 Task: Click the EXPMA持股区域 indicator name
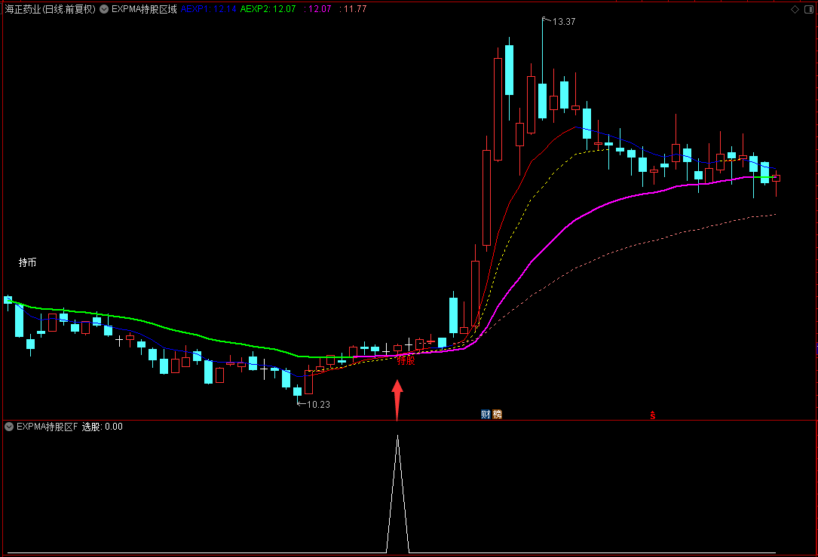coord(145,9)
